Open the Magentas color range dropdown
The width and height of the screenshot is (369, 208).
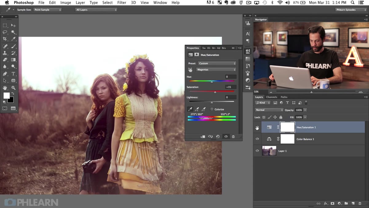[216, 70]
